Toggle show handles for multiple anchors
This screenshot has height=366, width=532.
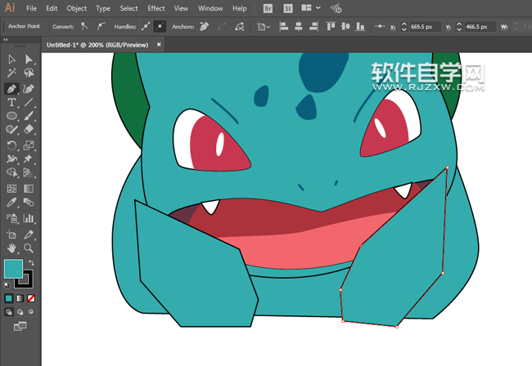coord(144,26)
